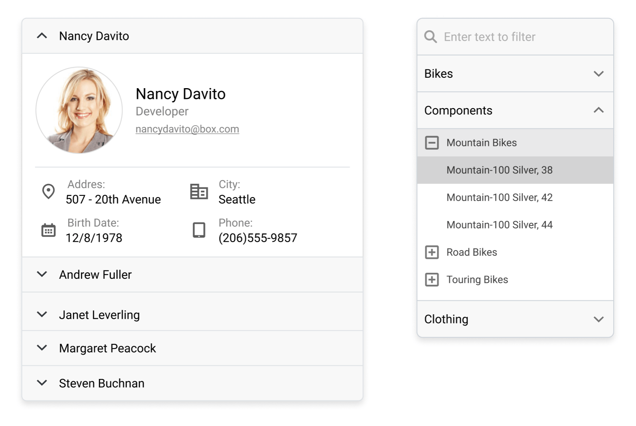636x426 pixels.
Task: Click the calendar icon beside Birth Date
Action: coord(48,230)
